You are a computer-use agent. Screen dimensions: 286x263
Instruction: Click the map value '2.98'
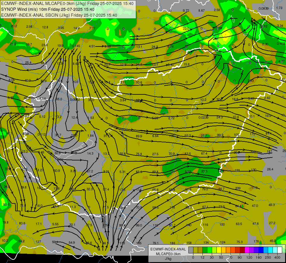(30, 27)
